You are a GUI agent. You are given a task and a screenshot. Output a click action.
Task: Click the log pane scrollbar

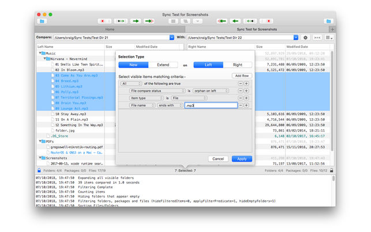click(x=333, y=178)
